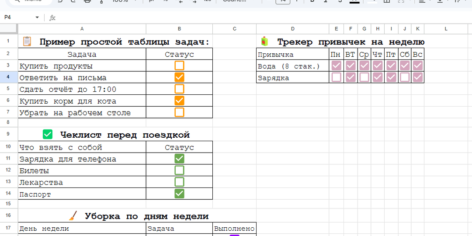This screenshot has width=472, height=236.
Task: Uncheck the Зарядка для телефона checkbox
Action: 180,159
